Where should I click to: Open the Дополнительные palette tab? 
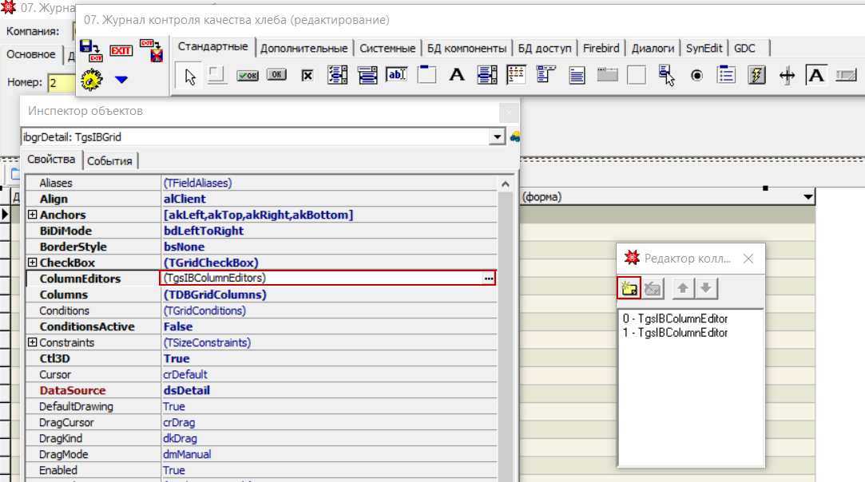(304, 48)
